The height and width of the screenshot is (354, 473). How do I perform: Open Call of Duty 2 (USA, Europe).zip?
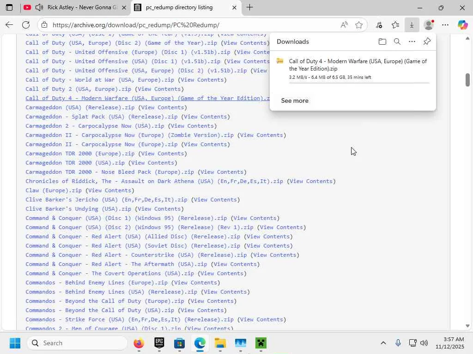78,89
